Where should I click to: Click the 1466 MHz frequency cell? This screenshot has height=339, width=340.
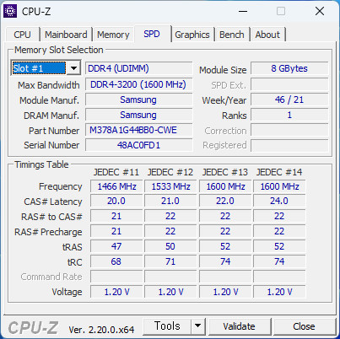pos(116,186)
